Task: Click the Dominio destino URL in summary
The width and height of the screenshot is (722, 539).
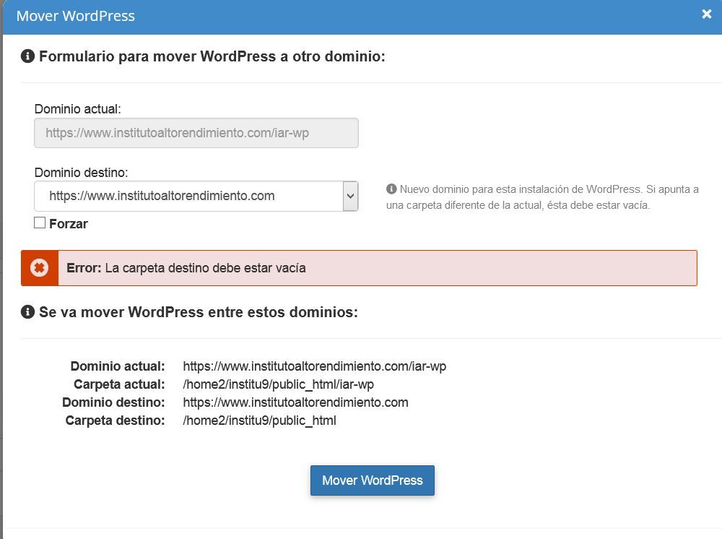Action: coord(295,402)
